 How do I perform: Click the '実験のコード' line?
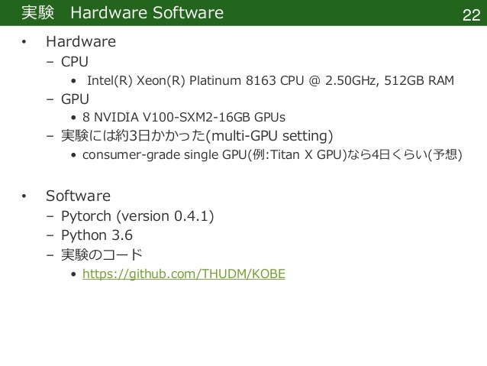(x=102, y=254)
